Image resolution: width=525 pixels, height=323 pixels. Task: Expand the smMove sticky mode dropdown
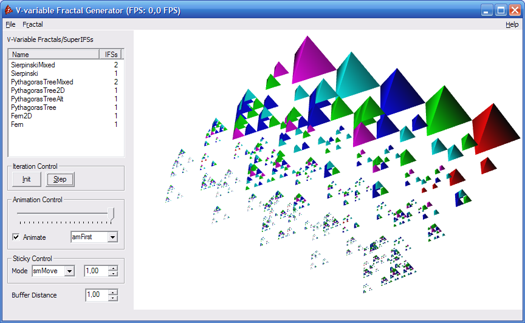(x=69, y=271)
